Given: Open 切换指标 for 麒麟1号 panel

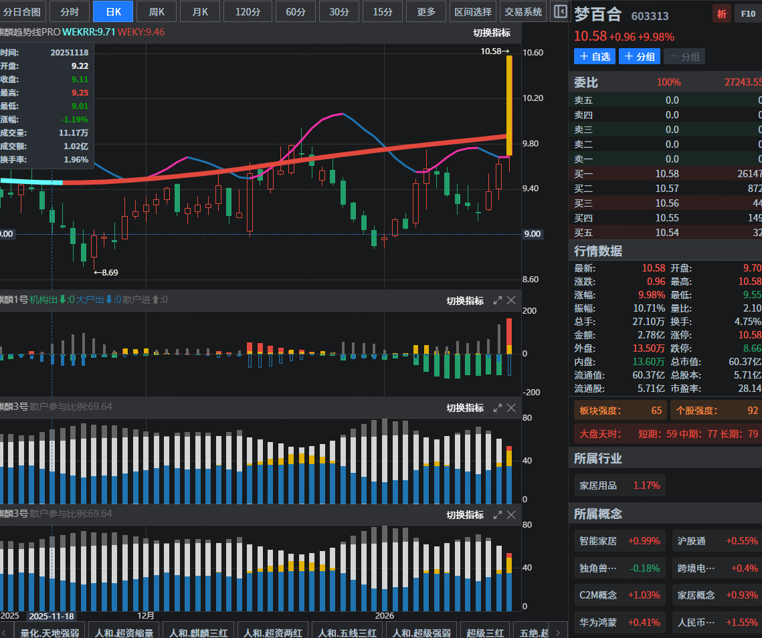Looking at the screenshot, I should (x=465, y=301).
